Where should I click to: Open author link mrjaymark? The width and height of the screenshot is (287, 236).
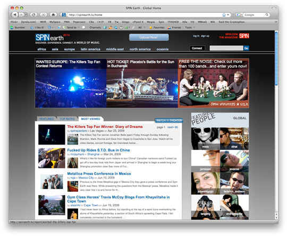click(x=78, y=154)
